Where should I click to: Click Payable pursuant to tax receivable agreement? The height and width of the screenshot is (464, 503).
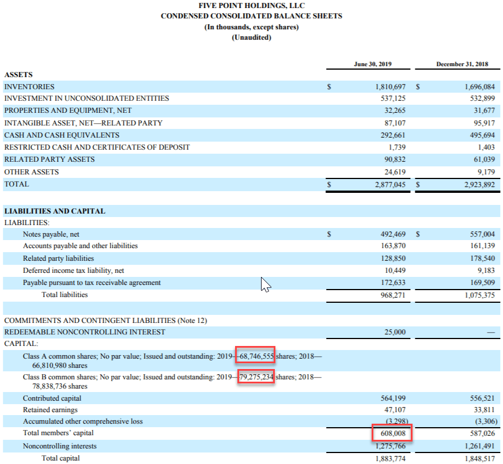tap(92, 283)
